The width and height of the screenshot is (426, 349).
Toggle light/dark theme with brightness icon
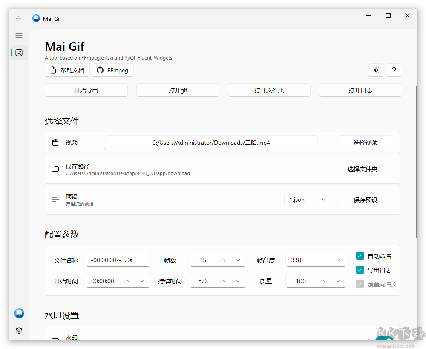point(376,70)
